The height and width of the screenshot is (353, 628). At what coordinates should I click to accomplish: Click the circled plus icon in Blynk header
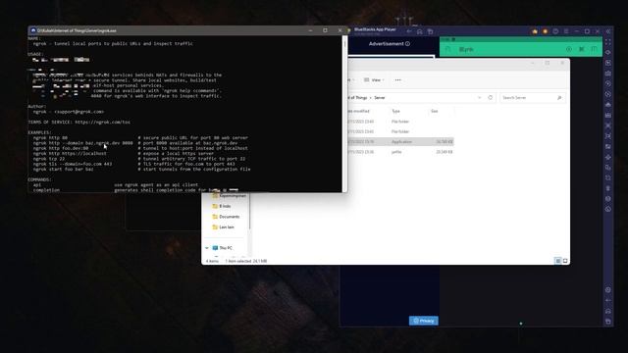point(569,49)
